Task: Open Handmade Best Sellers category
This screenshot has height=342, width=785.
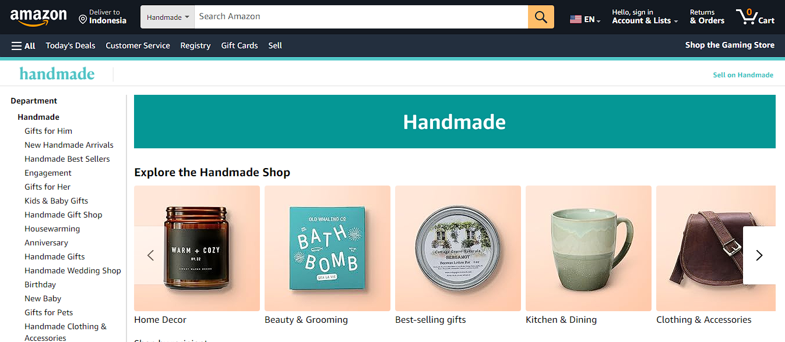Action: pos(67,159)
